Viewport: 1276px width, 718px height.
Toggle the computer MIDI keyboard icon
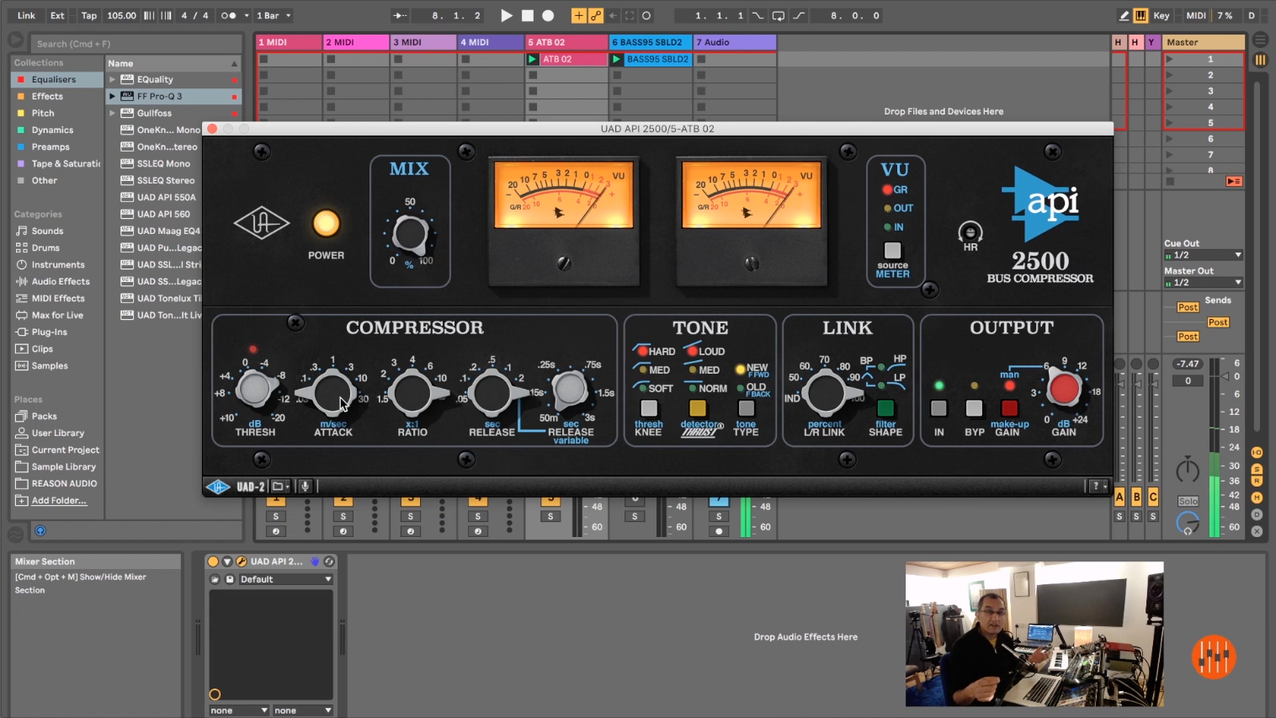click(1140, 15)
